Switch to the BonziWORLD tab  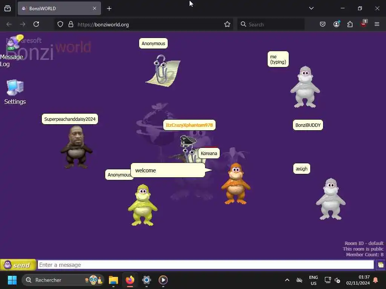click(59, 8)
